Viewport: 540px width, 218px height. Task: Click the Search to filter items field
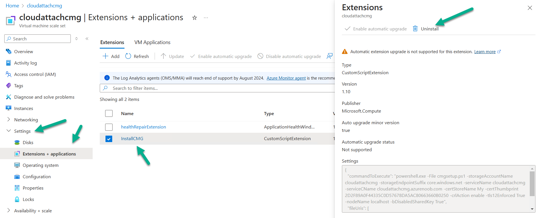point(217,88)
